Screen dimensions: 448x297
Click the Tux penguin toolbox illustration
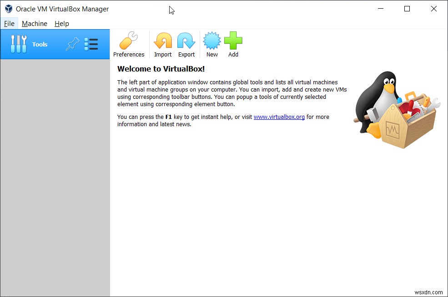point(396,109)
